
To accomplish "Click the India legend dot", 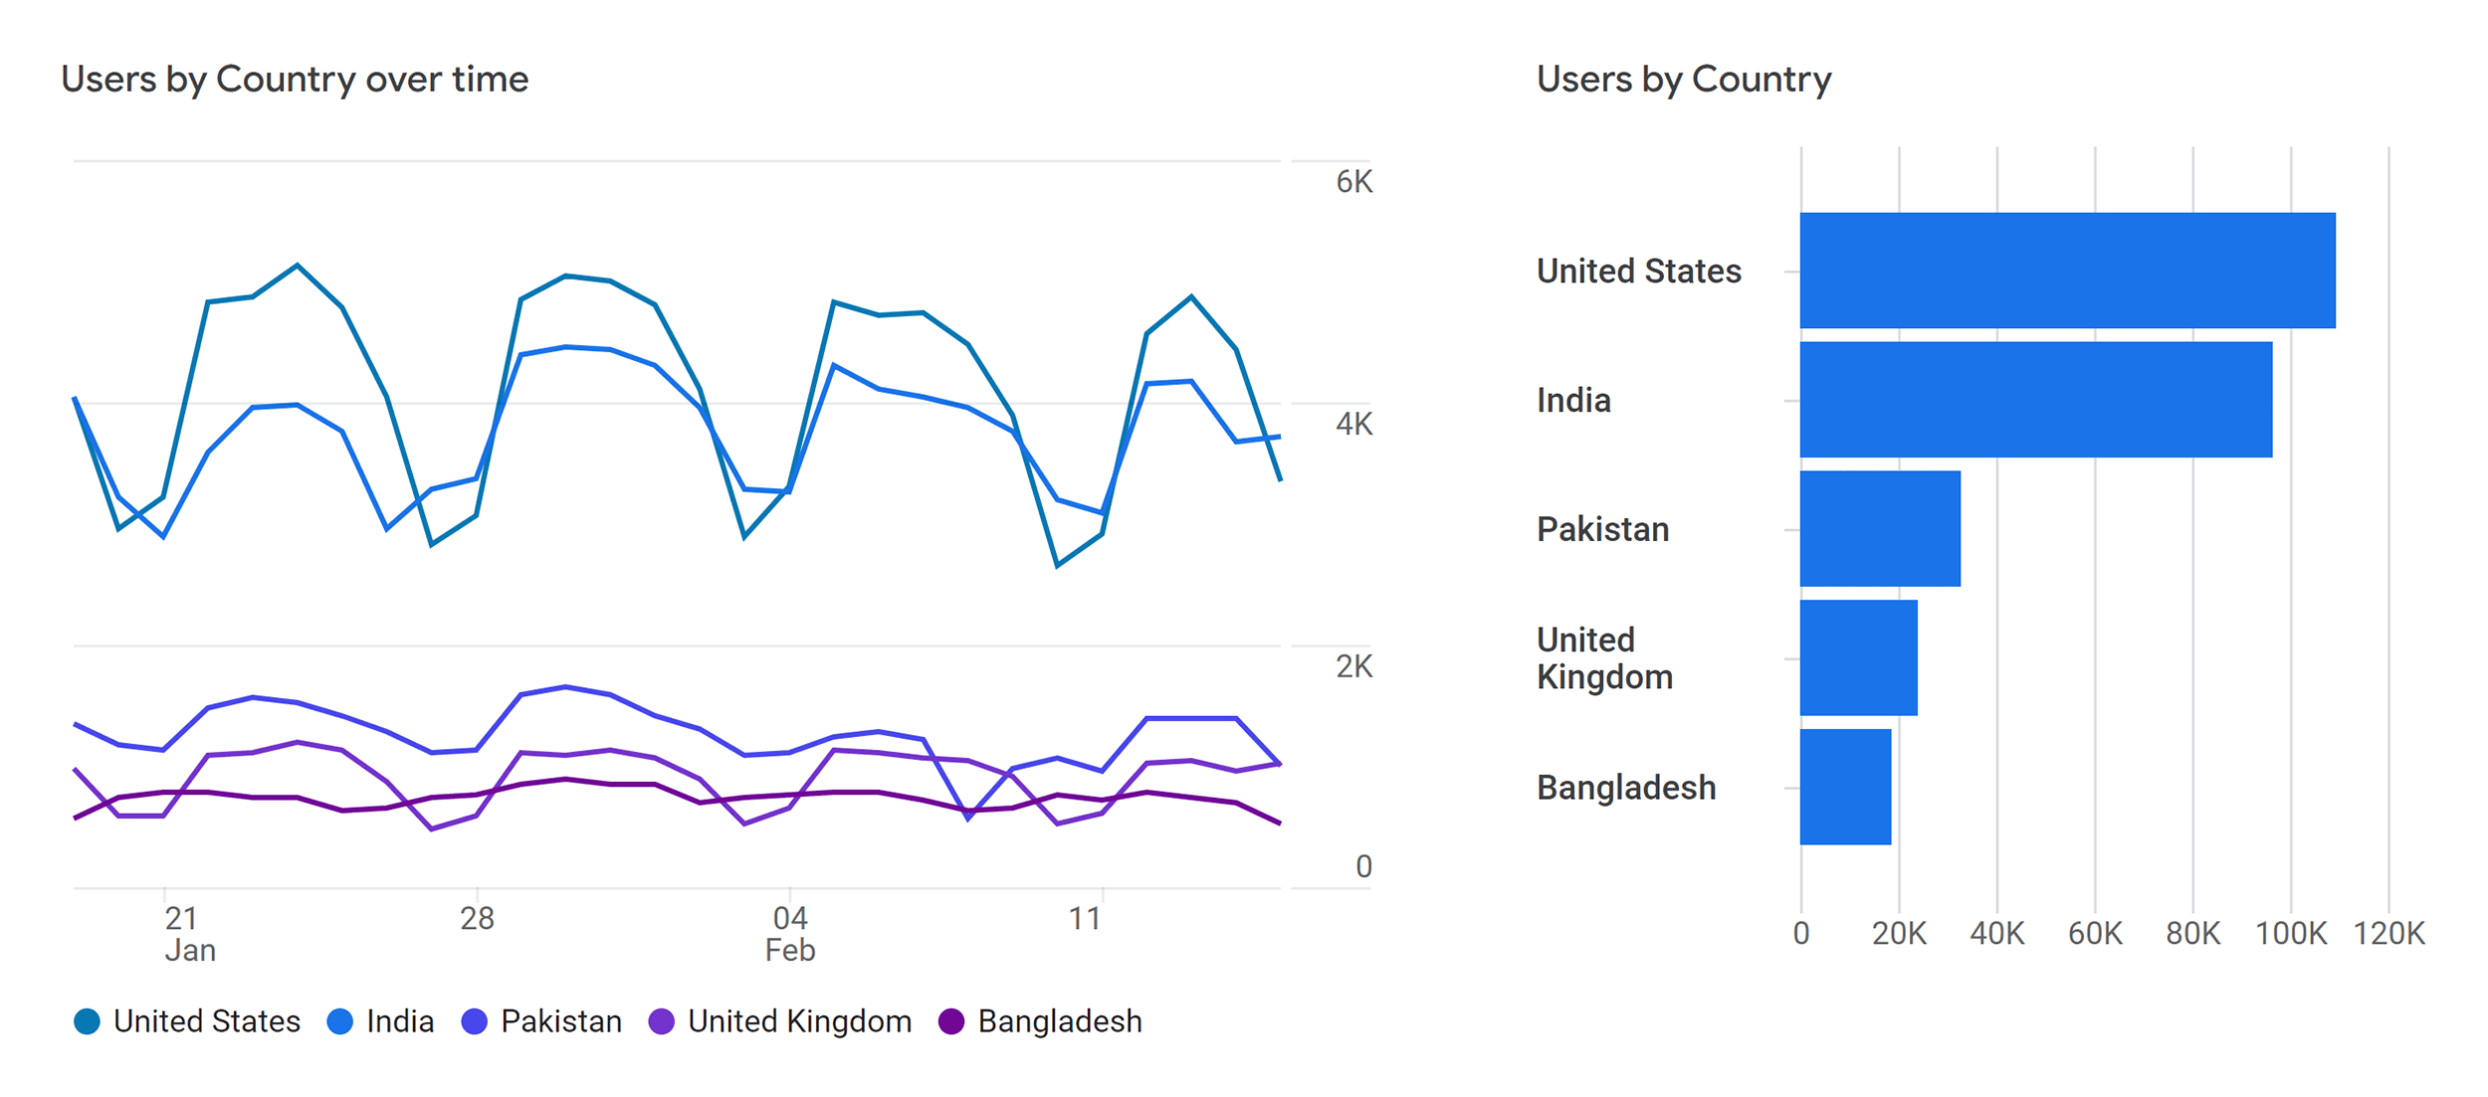I will click(x=339, y=1021).
